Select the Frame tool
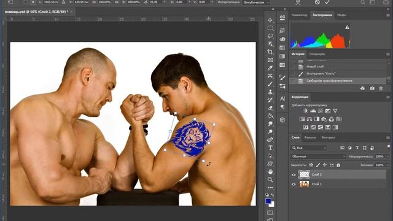Image resolution: width=393 pixels, height=221 pixels. [270, 60]
